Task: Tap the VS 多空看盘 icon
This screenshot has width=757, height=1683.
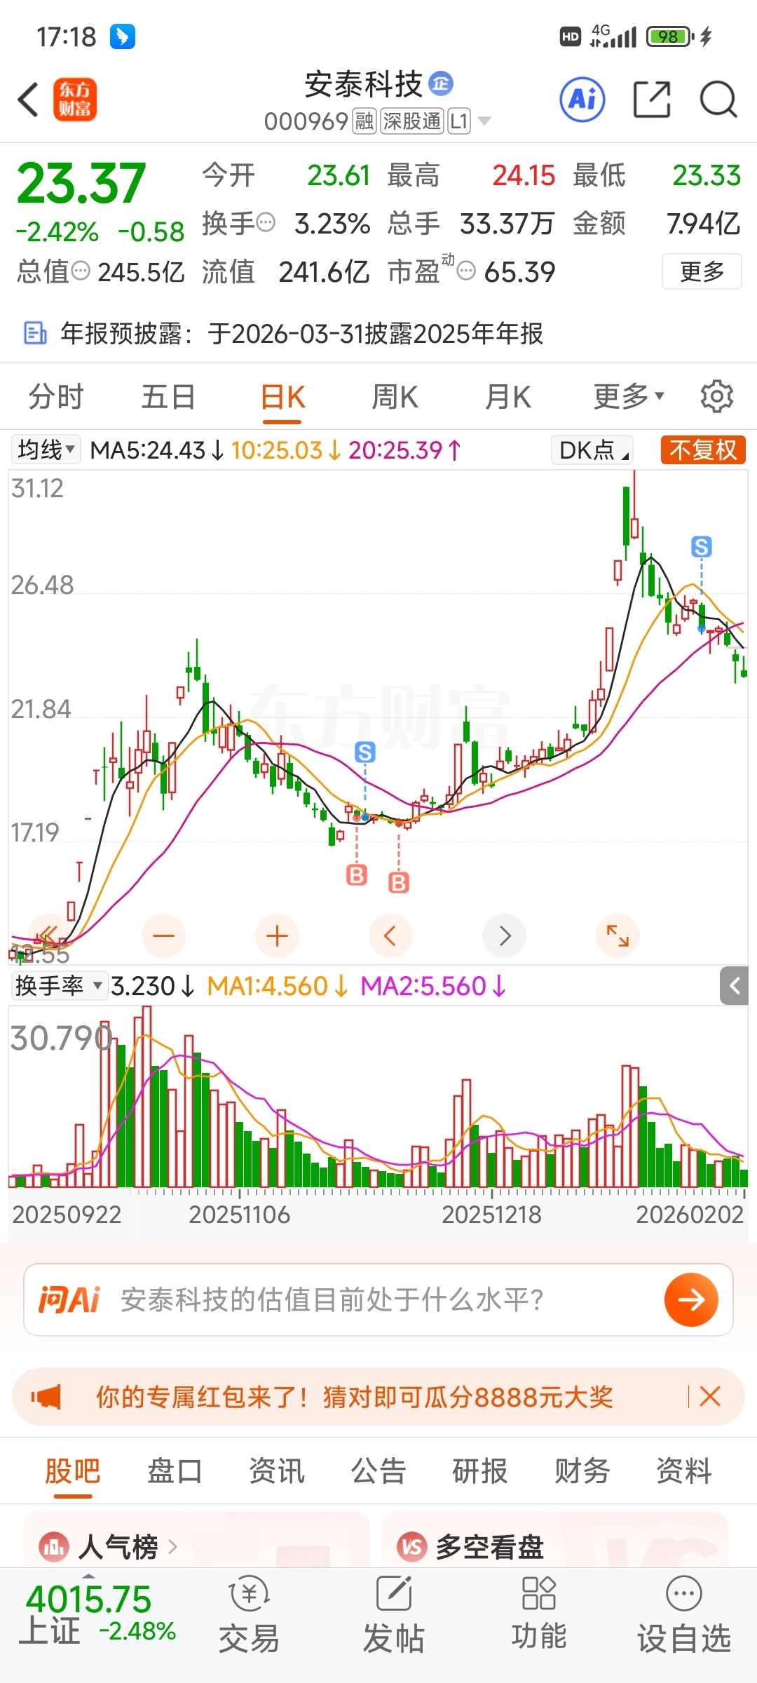Action: pos(412,1546)
